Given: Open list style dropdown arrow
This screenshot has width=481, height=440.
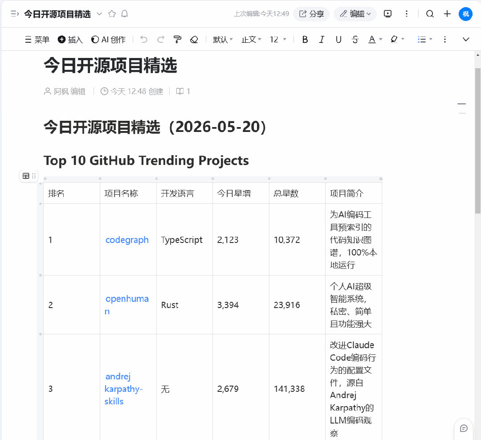Looking at the screenshot, I should tap(431, 39).
